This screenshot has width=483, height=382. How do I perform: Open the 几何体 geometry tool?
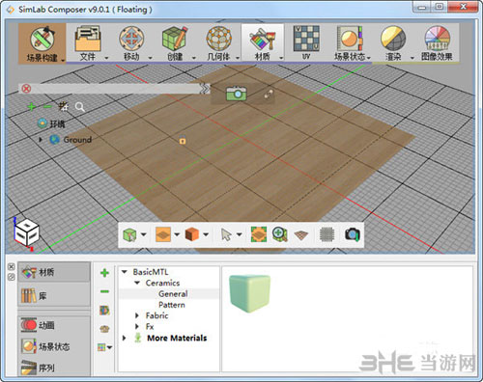(x=218, y=40)
